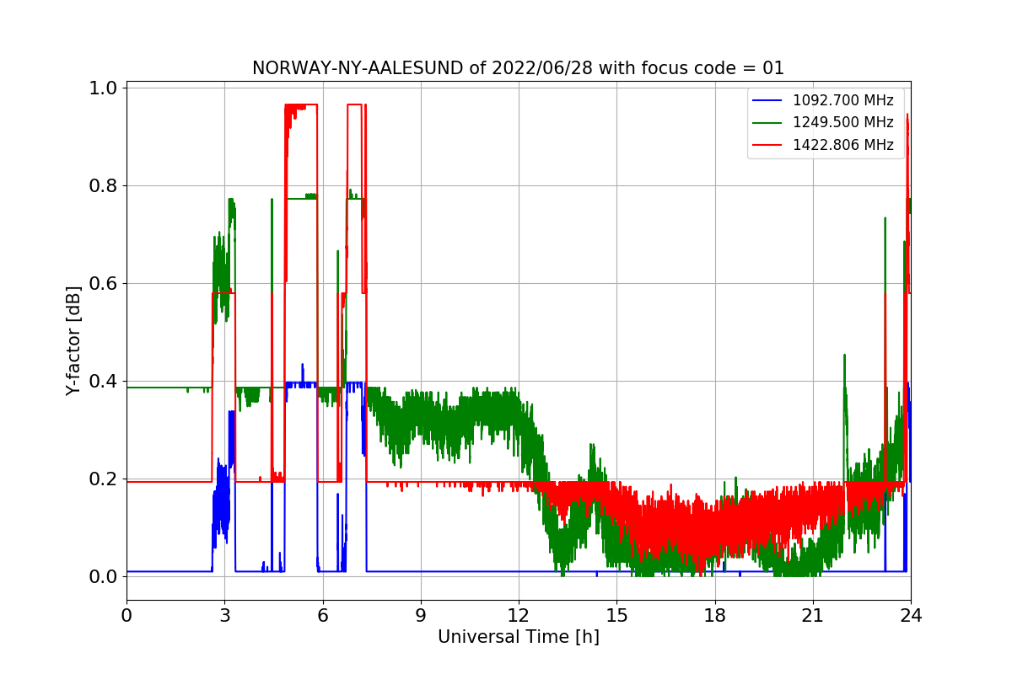The image size is (1012, 674).
Task: Click x-axis tick label 21
Action: pos(813,615)
